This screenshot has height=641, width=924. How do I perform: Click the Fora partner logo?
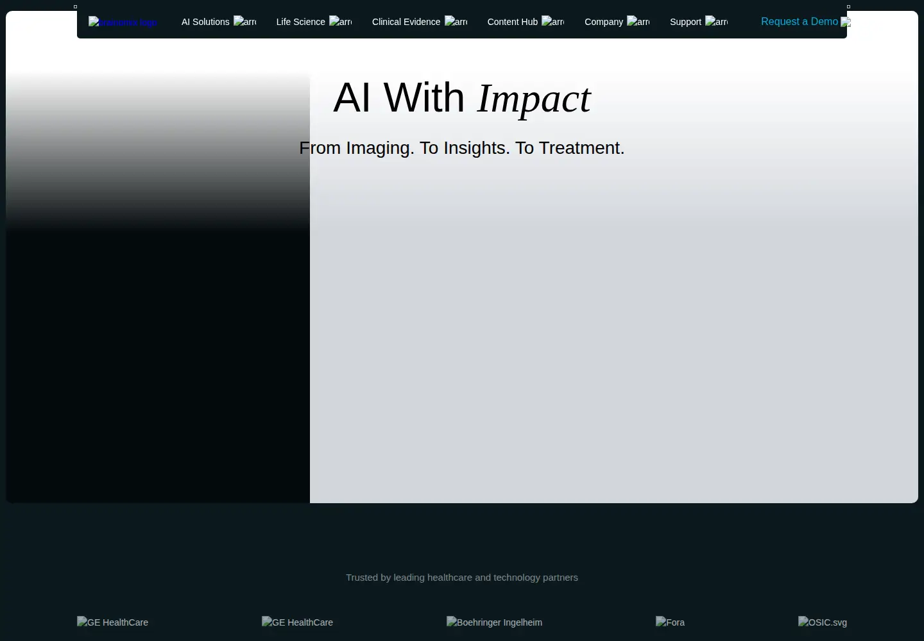[670, 622]
